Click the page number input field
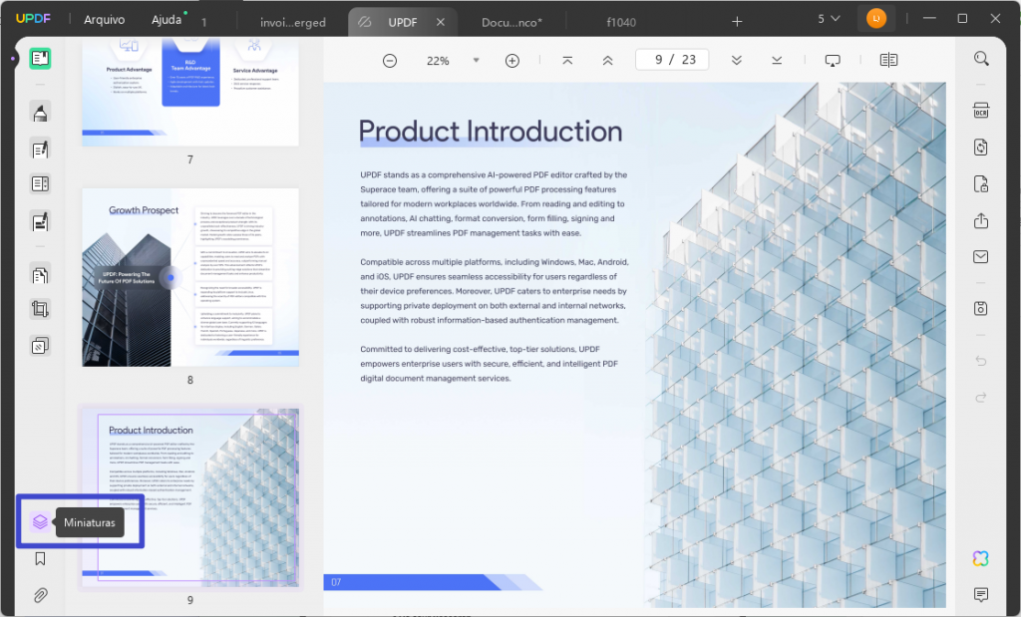The image size is (1021, 617). pos(672,59)
